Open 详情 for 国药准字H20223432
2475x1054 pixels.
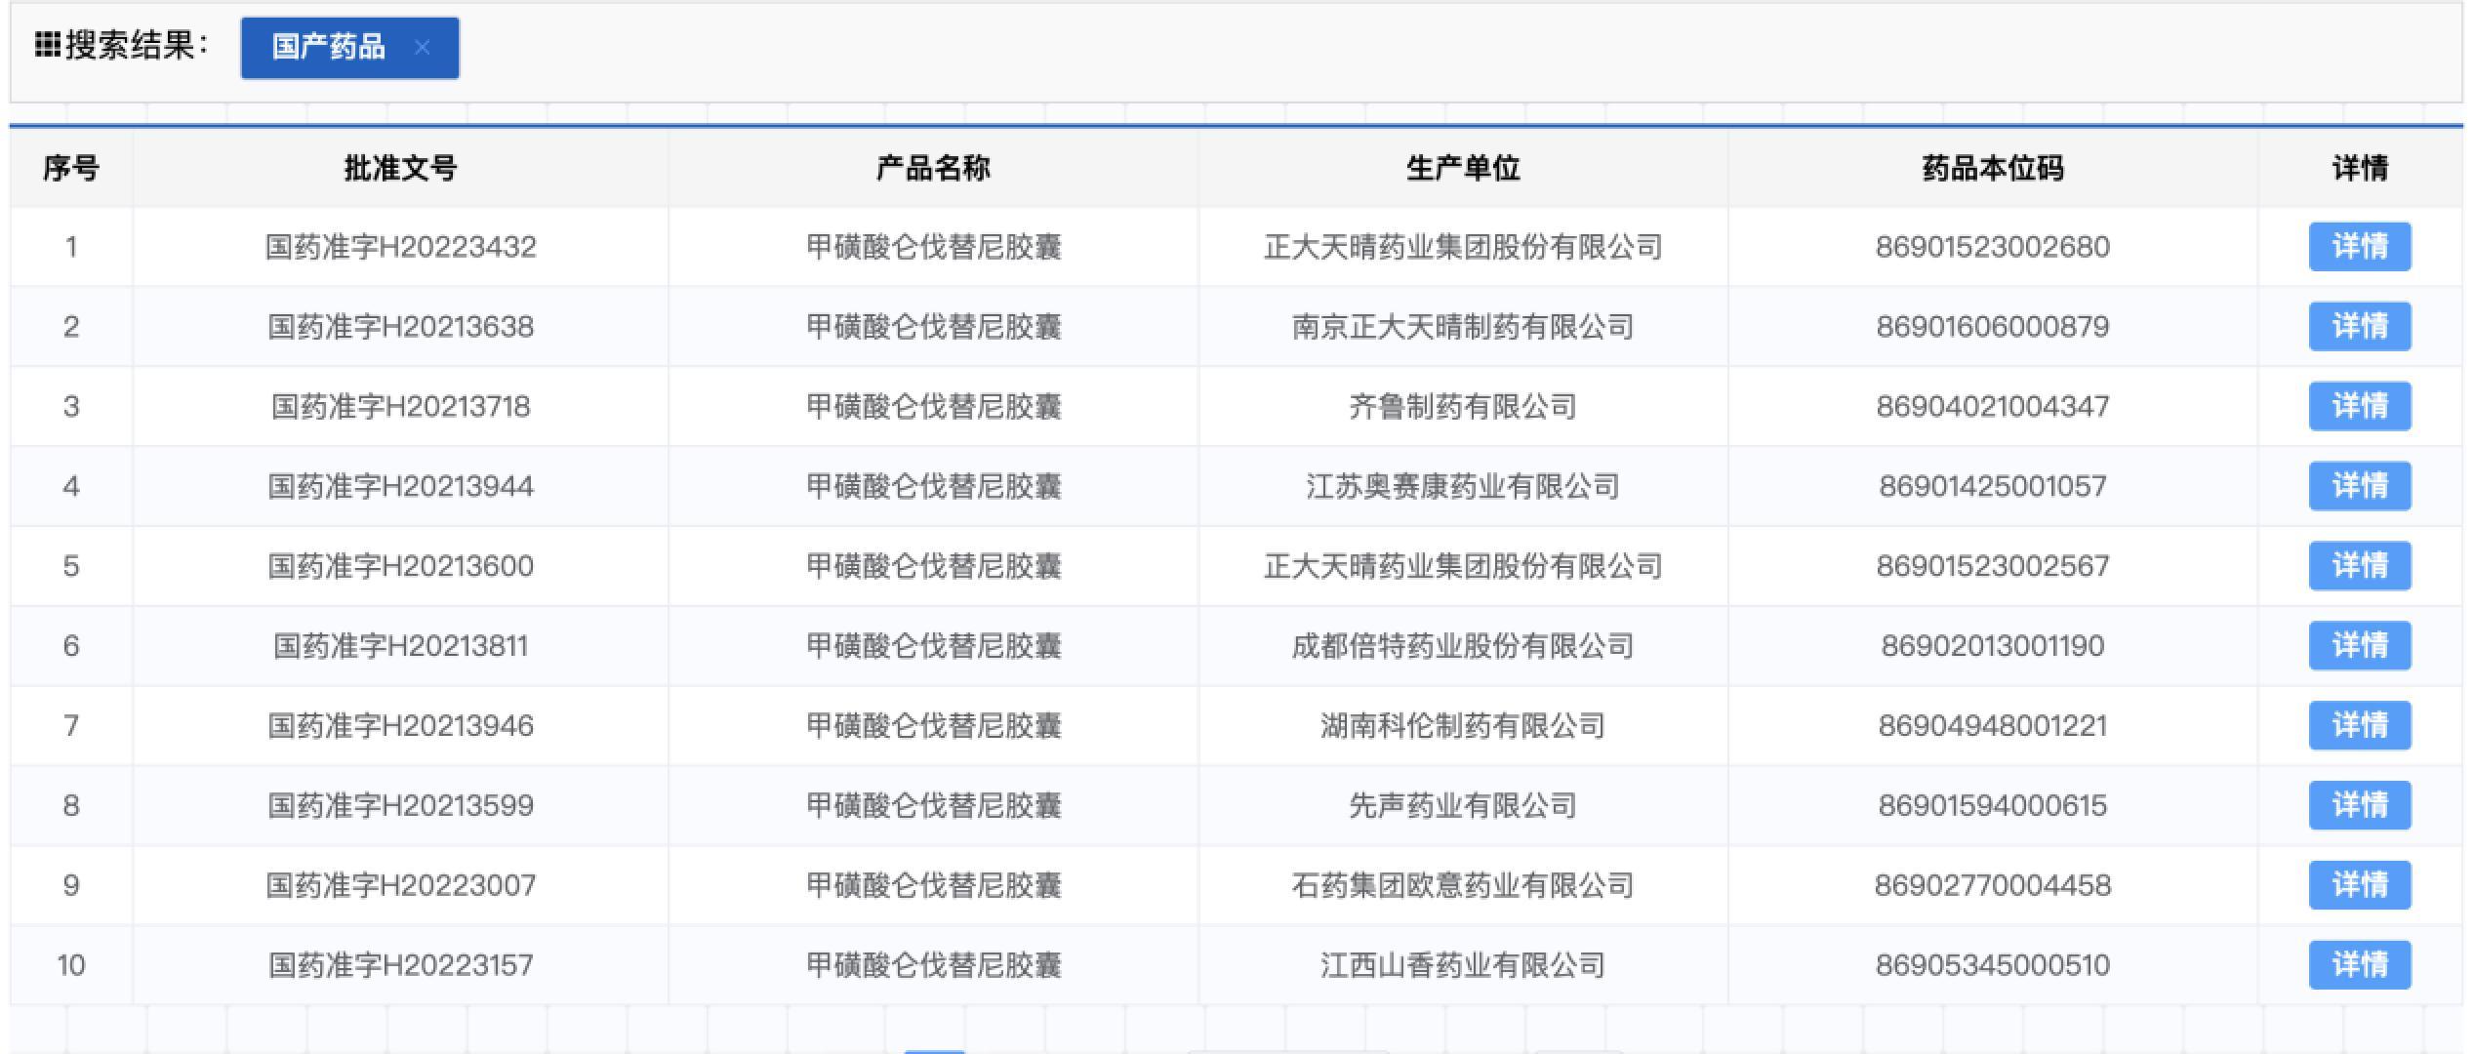[x=2360, y=247]
